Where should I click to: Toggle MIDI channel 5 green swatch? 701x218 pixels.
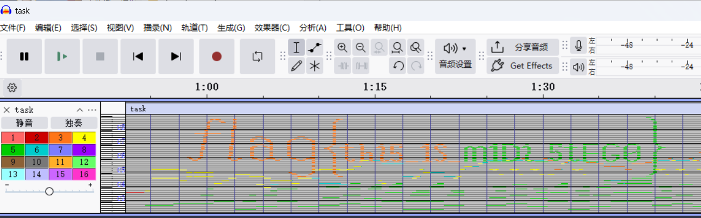[x=12, y=150]
